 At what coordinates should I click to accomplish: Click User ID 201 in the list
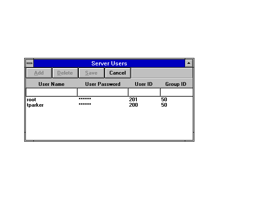pyautogui.click(x=133, y=100)
